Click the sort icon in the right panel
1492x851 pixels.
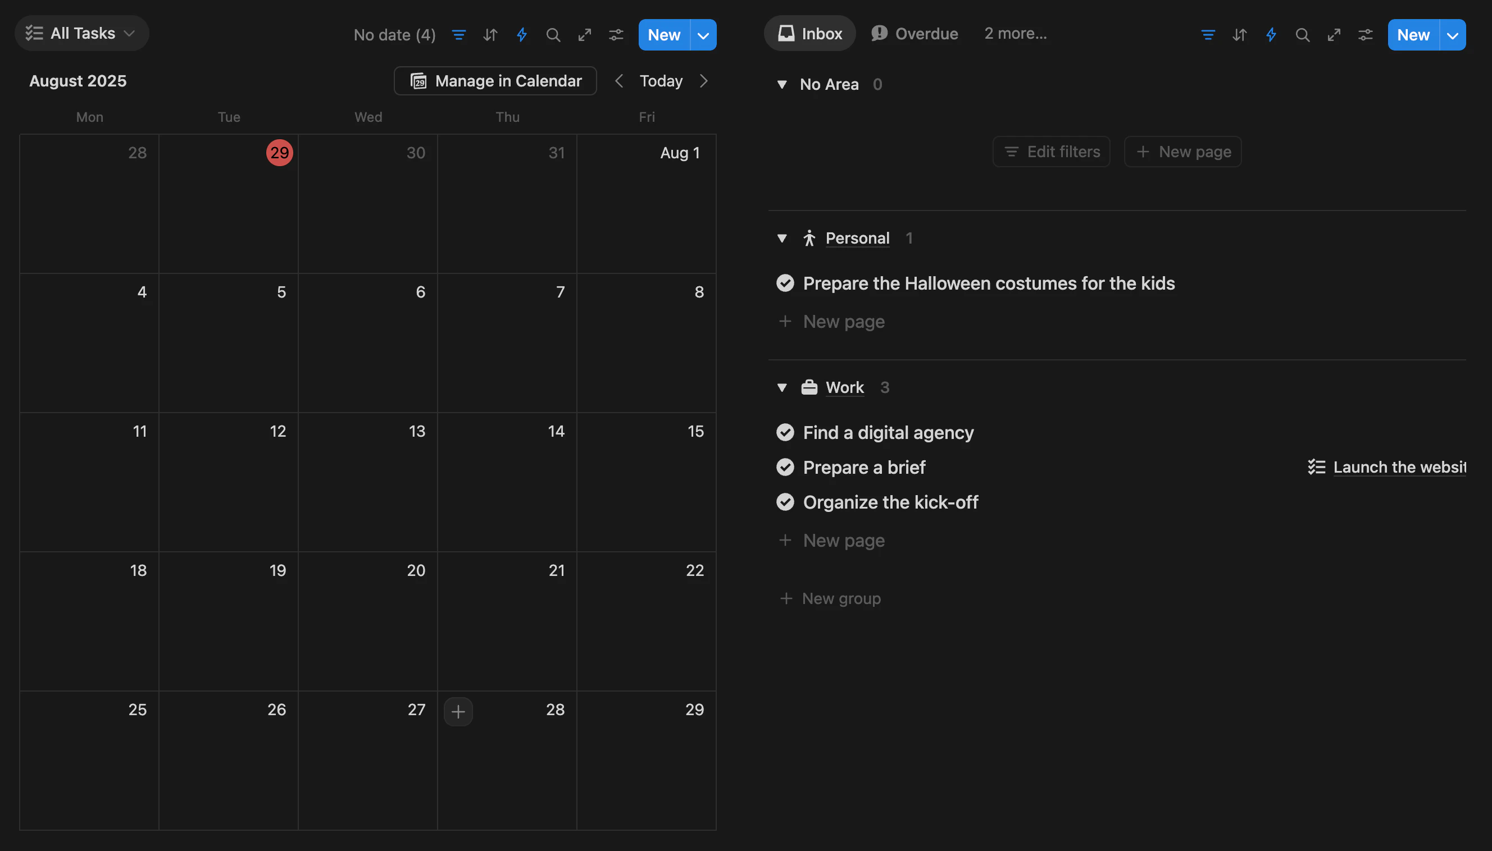coord(1239,34)
